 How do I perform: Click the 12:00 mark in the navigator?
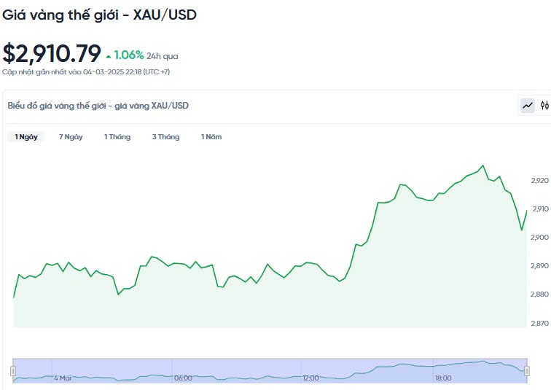[x=311, y=378]
